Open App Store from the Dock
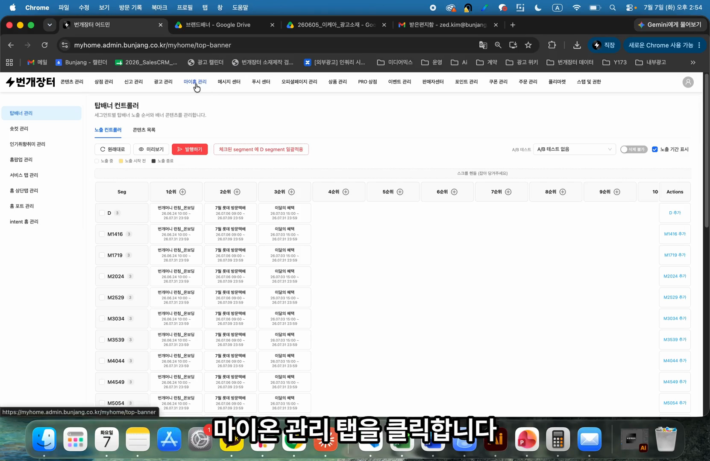This screenshot has width=710, height=461. pyautogui.click(x=169, y=439)
